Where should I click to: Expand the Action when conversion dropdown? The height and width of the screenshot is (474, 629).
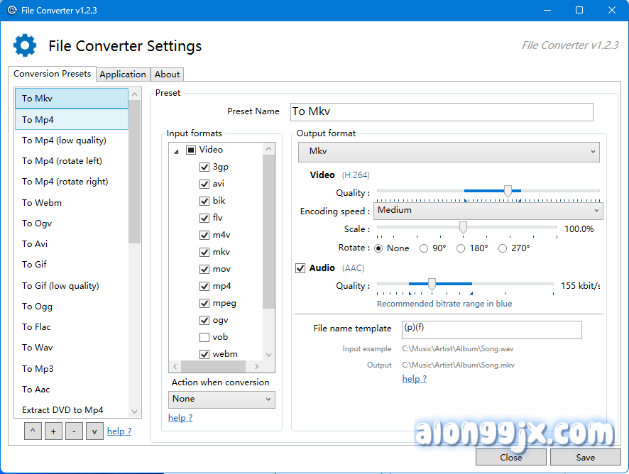pyautogui.click(x=221, y=399)
